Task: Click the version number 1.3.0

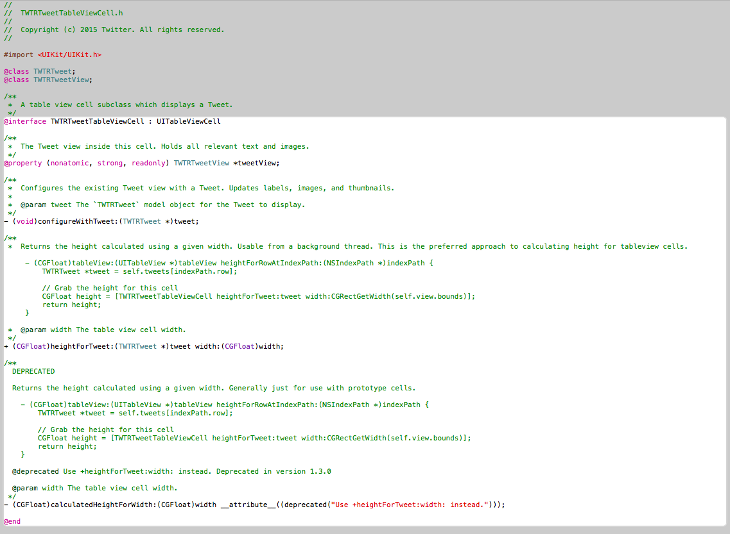Action: click(320, 472)
